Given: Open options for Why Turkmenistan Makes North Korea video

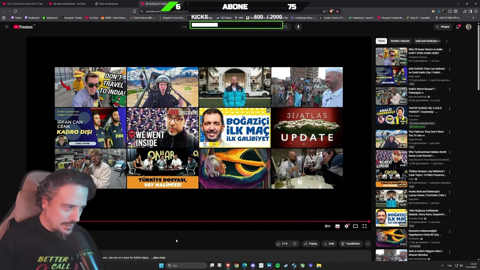Looking at the screenshot, I should [450, 152].
